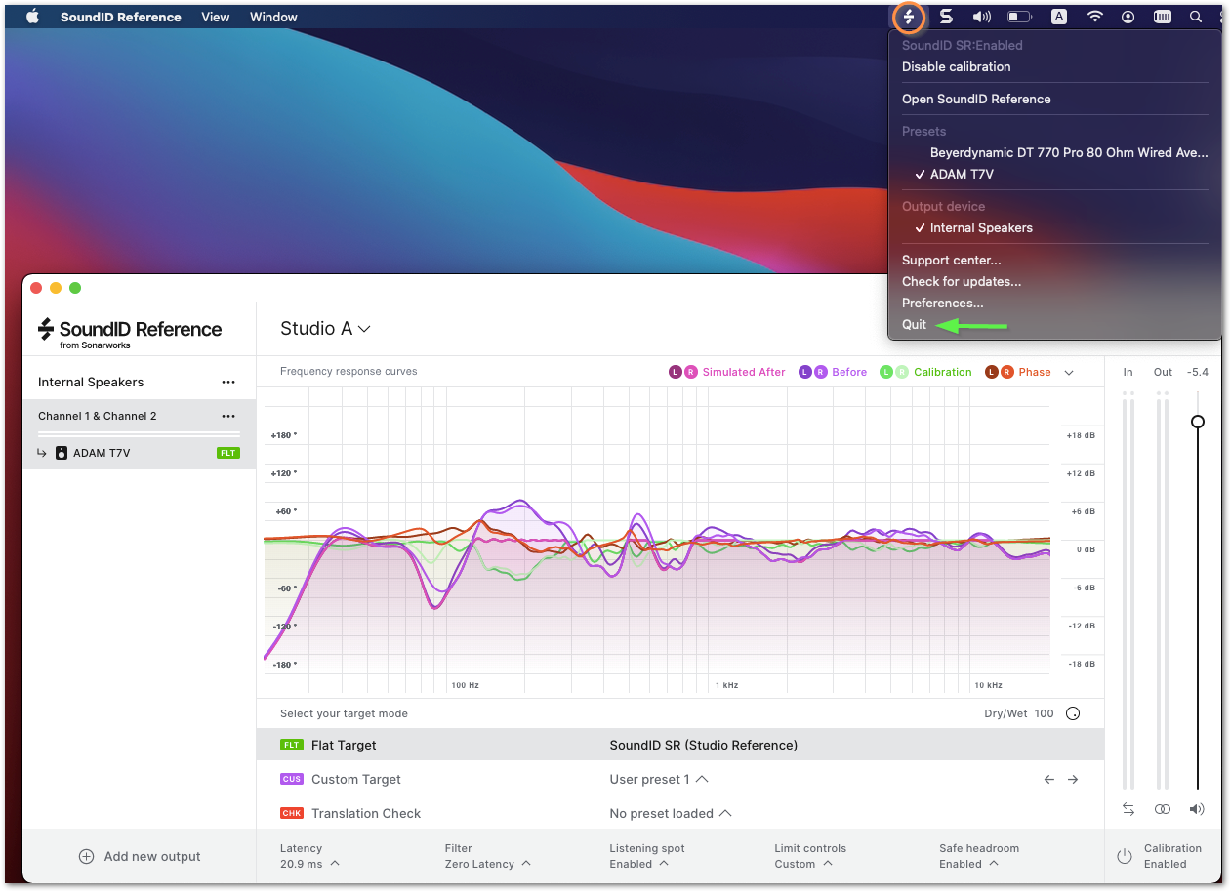Screen dimensions: 1231x892
Task: Open the user account icon in menu bar
Action: [x=1128, y=17]
